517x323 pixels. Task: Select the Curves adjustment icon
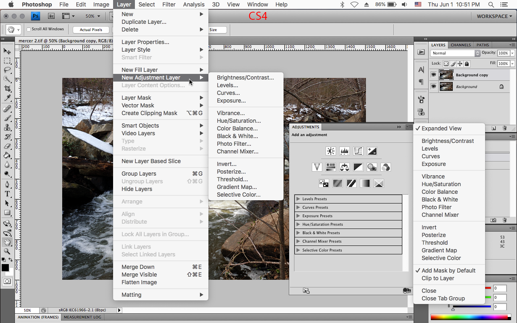coord(358,151)
